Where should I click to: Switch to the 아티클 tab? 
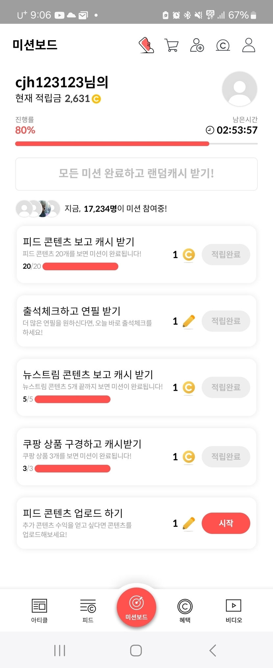tap(39, 610)
